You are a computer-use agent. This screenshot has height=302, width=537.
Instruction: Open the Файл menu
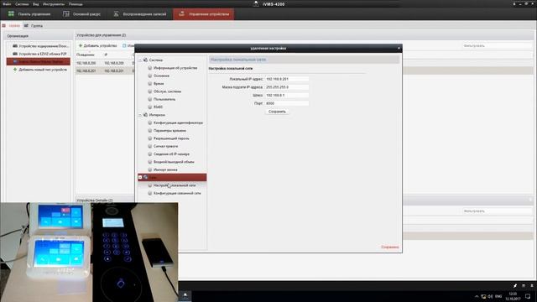coord(7,4)
